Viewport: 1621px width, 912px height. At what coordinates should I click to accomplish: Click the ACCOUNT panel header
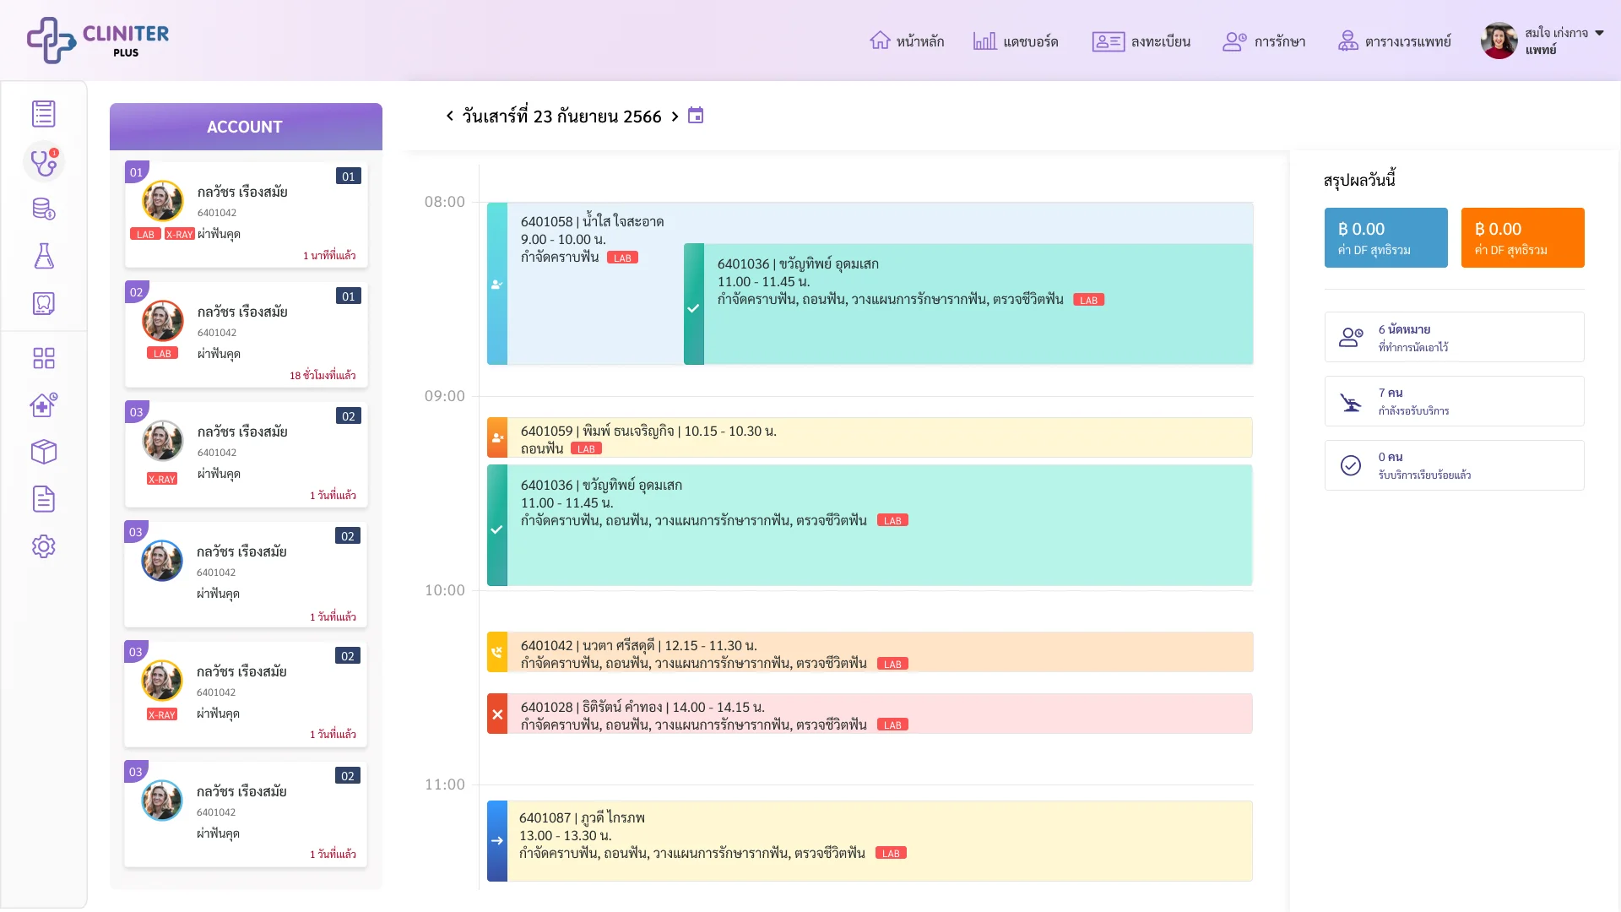[246, 127]
